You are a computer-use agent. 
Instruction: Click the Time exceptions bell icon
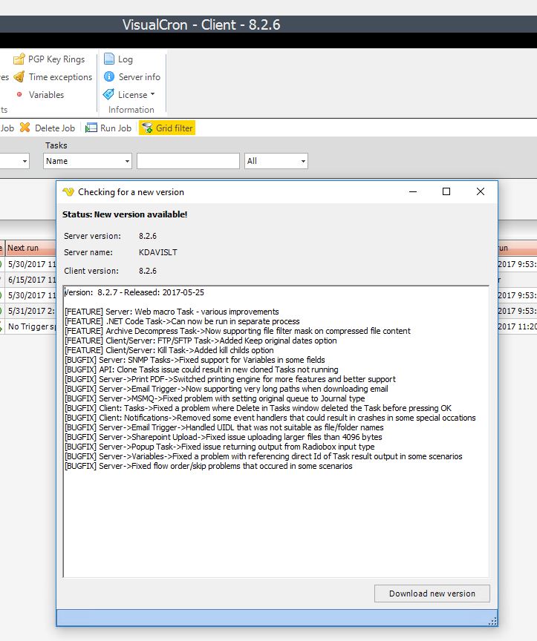(x=19, y=77)
